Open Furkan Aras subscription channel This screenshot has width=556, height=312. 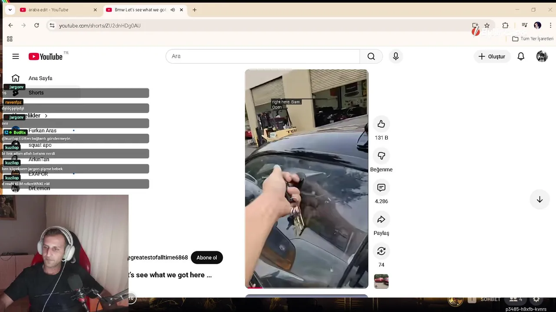(x=42, y=130)
